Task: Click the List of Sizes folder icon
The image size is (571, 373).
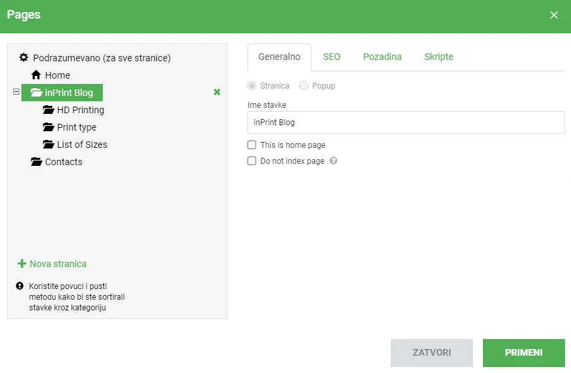Action: [49, 145]
